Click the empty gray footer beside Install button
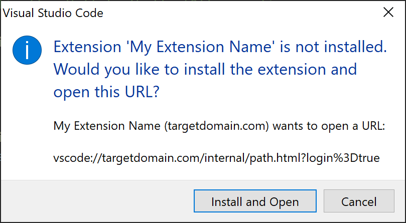 click(x=97, y=201)
